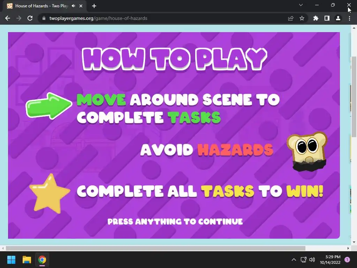Click the toast character with mustache

tap(307, 151)
